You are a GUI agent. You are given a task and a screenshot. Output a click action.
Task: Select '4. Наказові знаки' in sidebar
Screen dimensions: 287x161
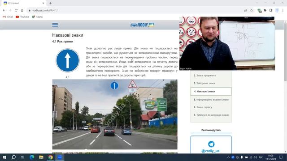(211, 91)
